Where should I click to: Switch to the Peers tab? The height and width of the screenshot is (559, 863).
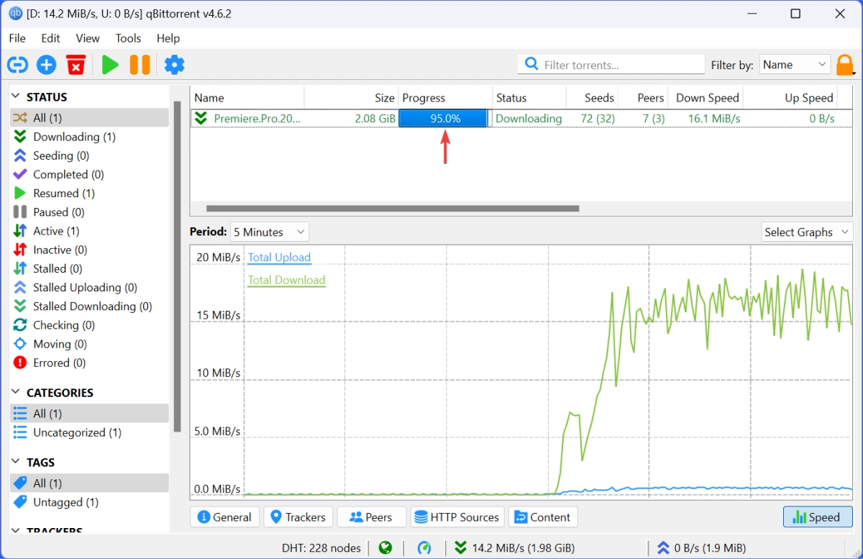[371, 517]
